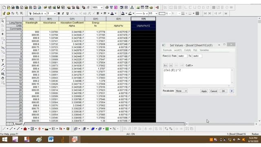Screen dimensions: 261x147
Task: Click the Line+Symbol plot icon
Action: coord(18,129)
